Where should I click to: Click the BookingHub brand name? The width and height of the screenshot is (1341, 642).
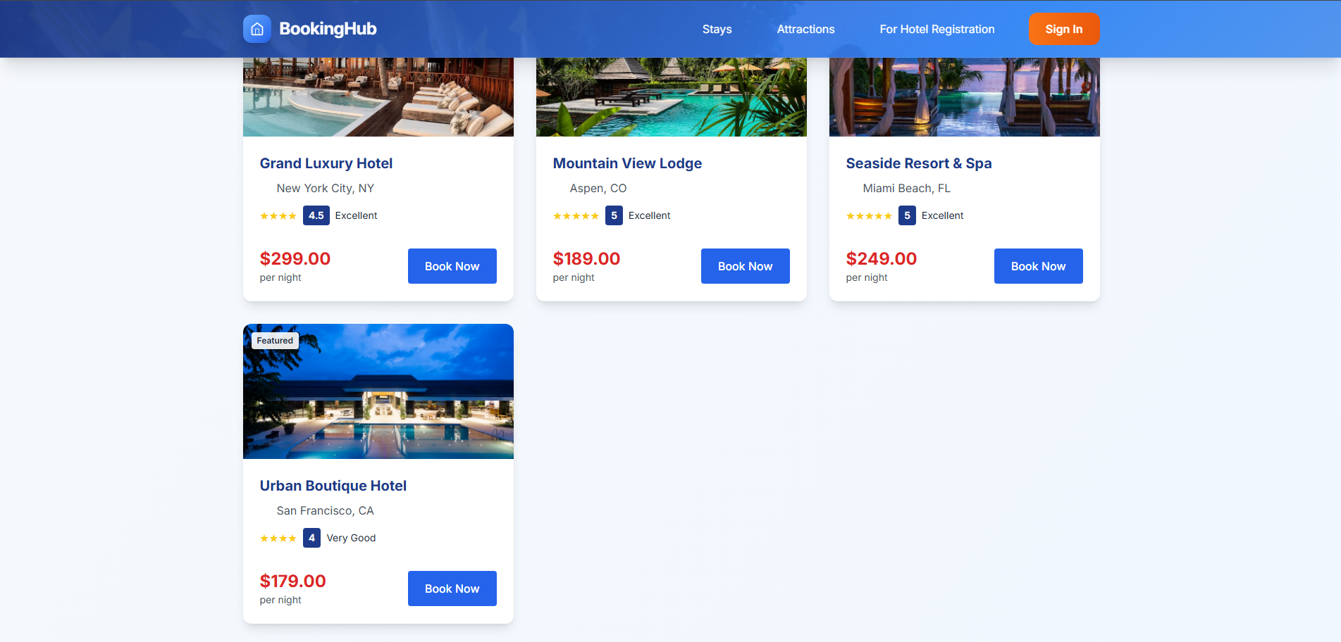click(328, 29)
